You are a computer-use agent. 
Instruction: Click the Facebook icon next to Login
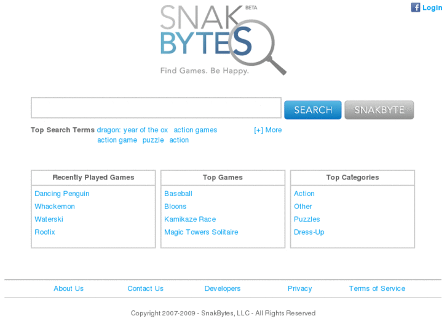tap(416, 7)
